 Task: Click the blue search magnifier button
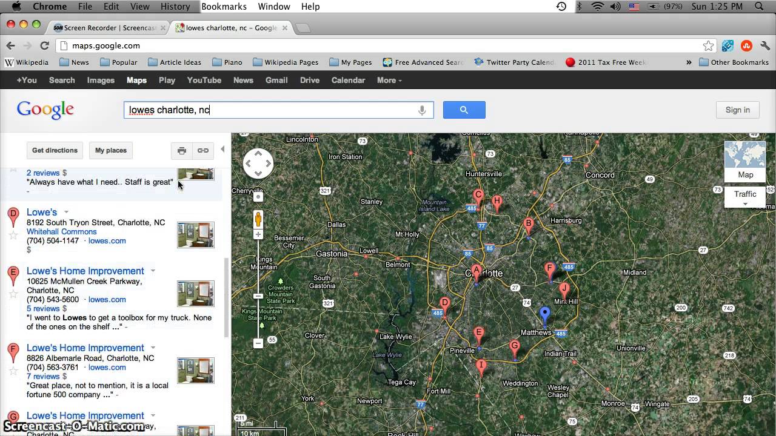pyautogui.click(x=464, y=110)
